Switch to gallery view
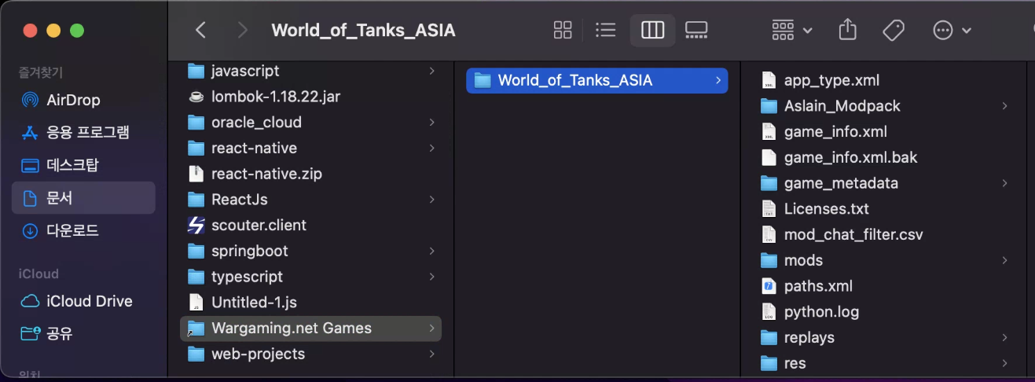 click(696, 30)
